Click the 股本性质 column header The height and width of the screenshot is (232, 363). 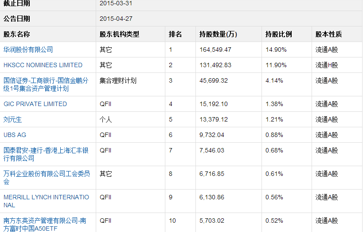tap(329, 34)
